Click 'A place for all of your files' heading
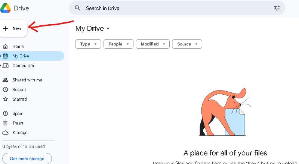This screenshot has width=299, height=164. tap(225, 153)
